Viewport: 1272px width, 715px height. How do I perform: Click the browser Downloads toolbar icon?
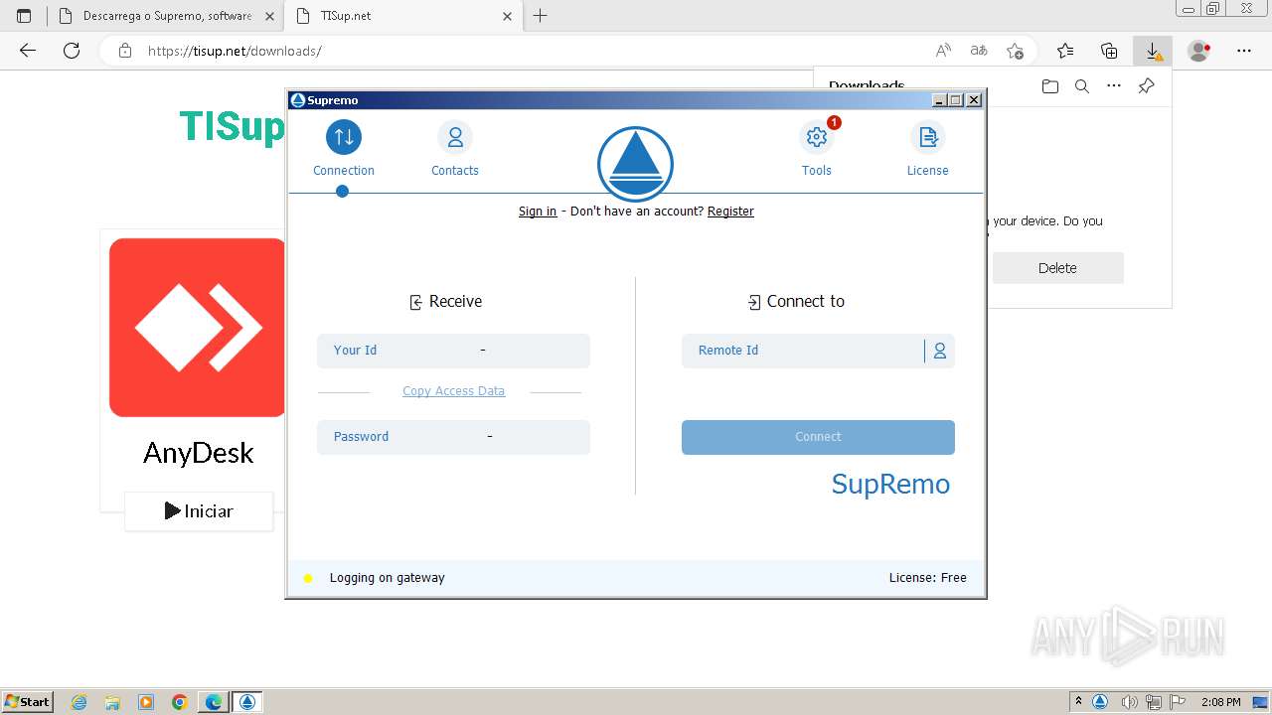(x=1153, y=51)
